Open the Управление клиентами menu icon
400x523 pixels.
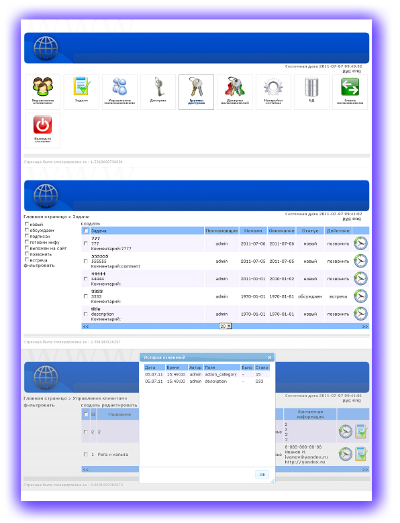click(43, 92)
